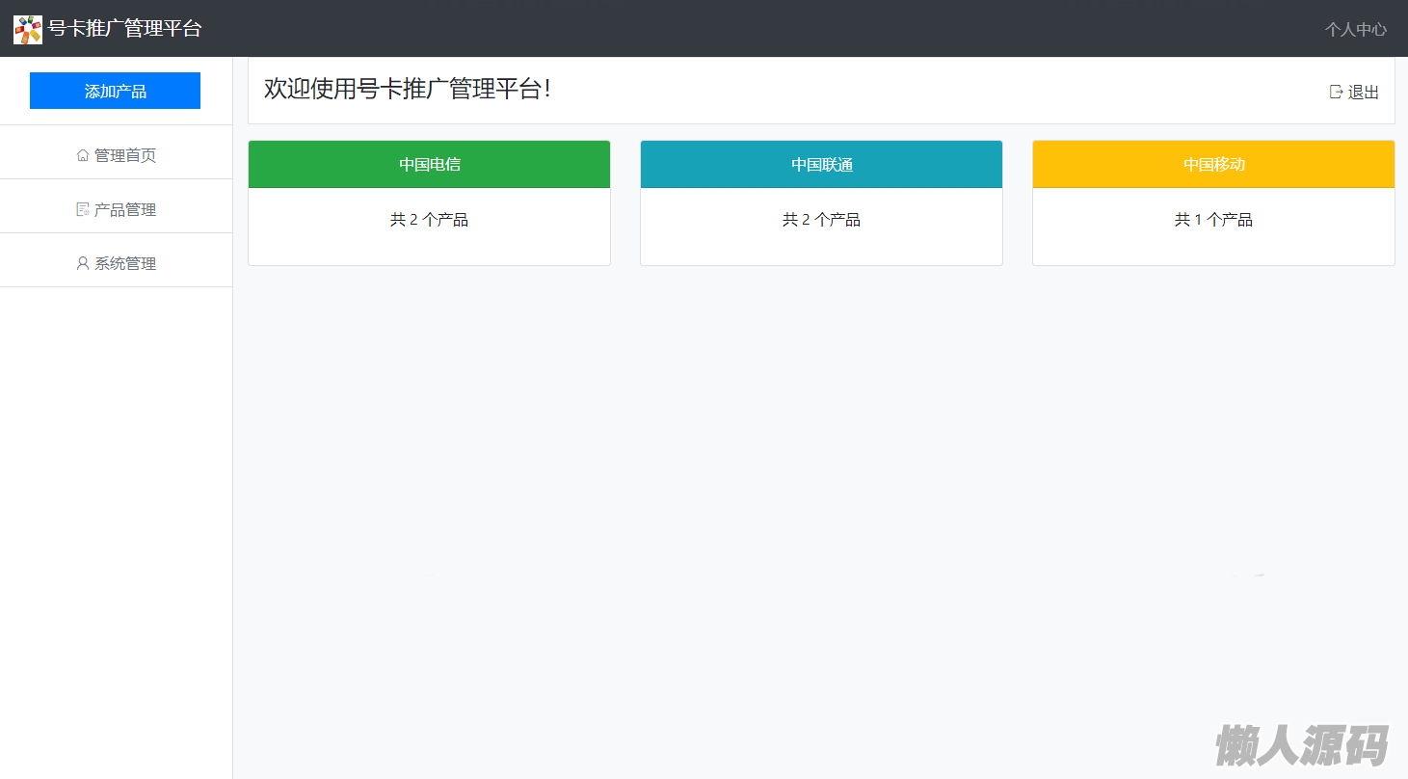Open the 产品管理 menu label
This screenshot has height=779, width=1408.
[x=125, y=209]
